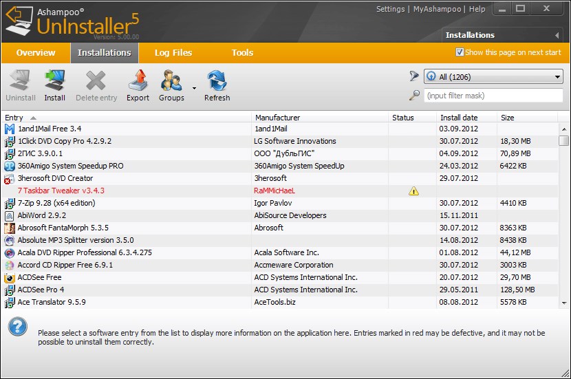Click the AbiWord 2.9.2 icon
Image resolution: width=571 pixels, height=379 pixels.
10,215
